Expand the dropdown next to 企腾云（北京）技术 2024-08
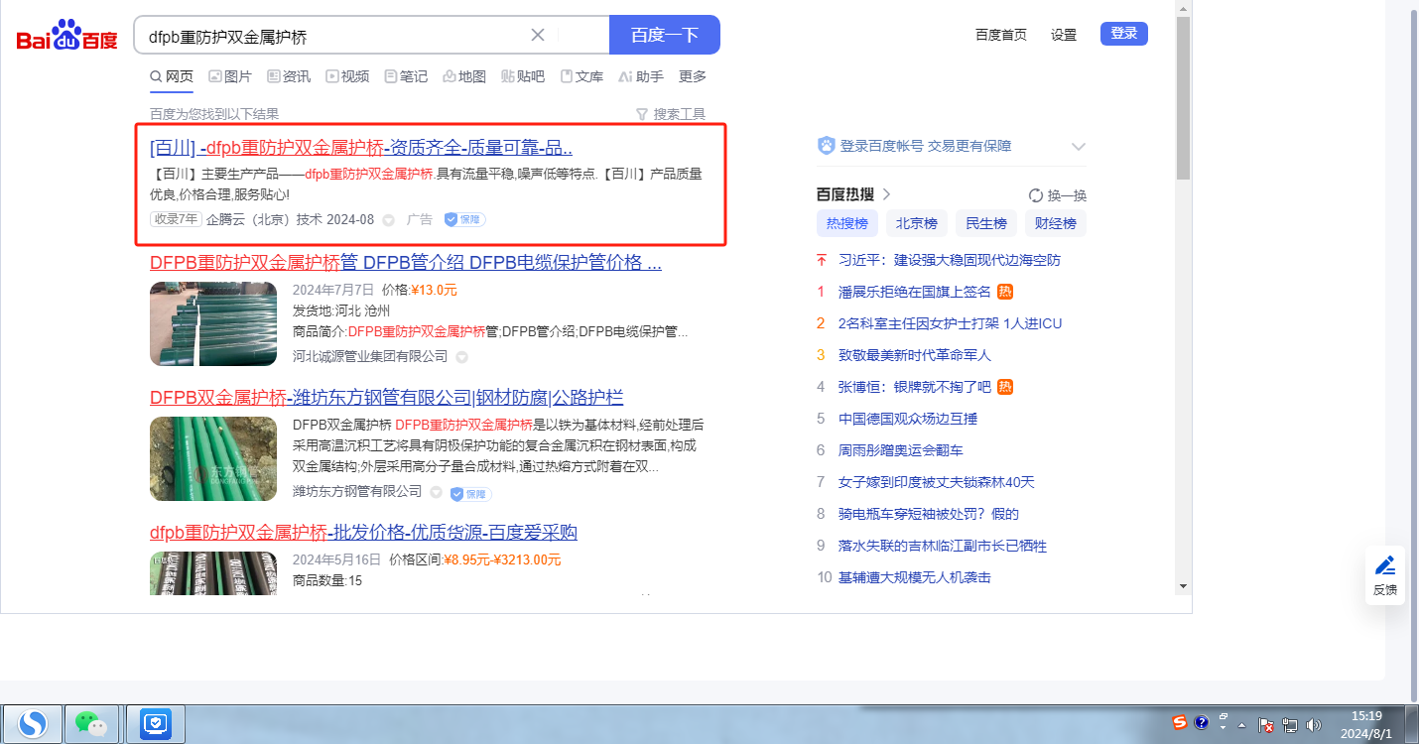 [389, 220]
